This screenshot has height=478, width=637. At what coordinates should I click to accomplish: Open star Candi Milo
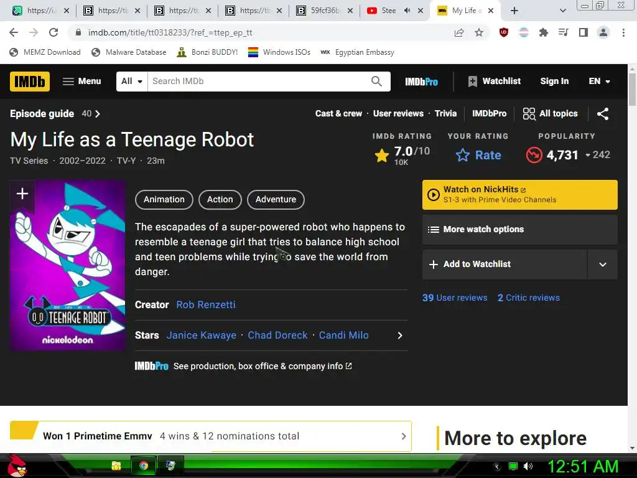click(343, 335)
